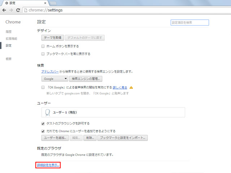Select 設定 in the sidebar
This screenshot has height=173, width=231.
click(x=9, y=45)
